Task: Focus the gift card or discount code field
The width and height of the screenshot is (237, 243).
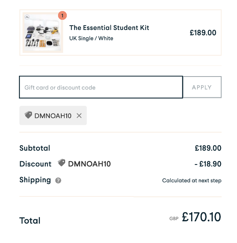Action: 101,87
